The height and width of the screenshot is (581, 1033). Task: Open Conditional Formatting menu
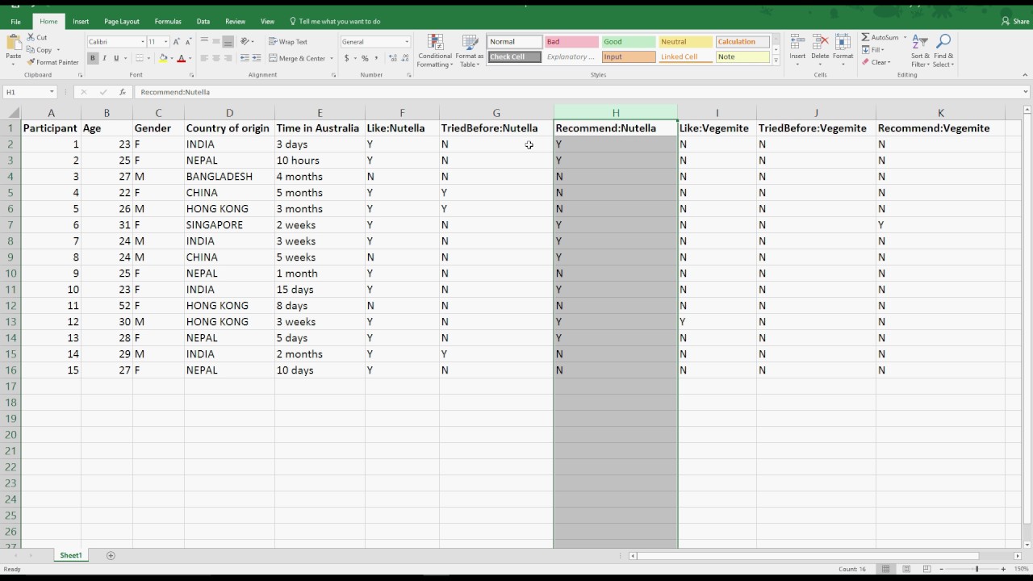tap(435, 51)
